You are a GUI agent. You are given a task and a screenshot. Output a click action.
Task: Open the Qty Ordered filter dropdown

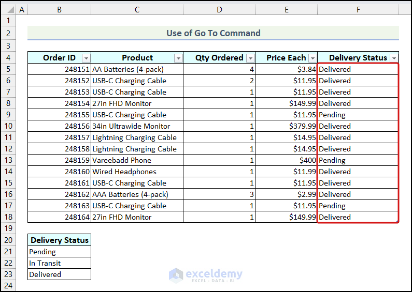coord(250,58)
